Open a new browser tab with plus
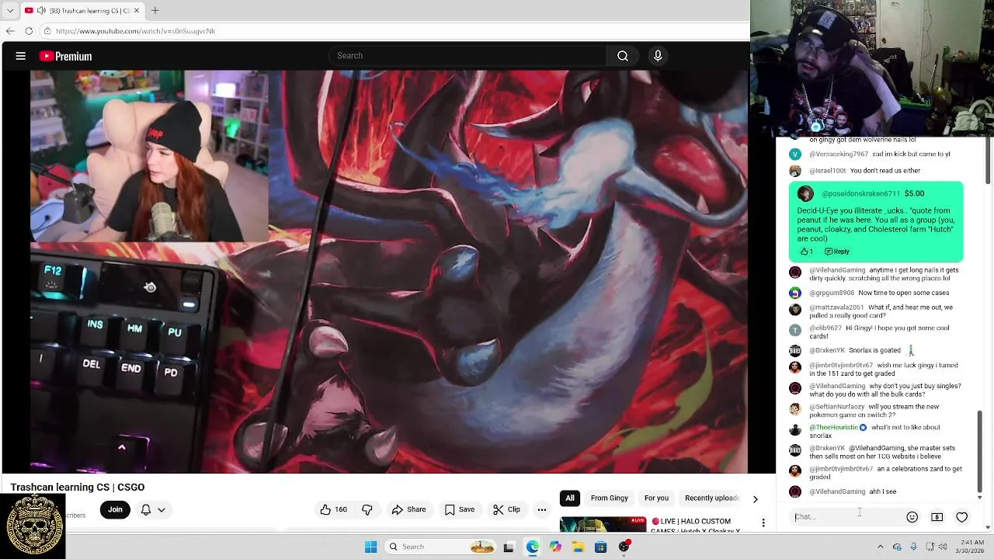 [x=155, y=11]
